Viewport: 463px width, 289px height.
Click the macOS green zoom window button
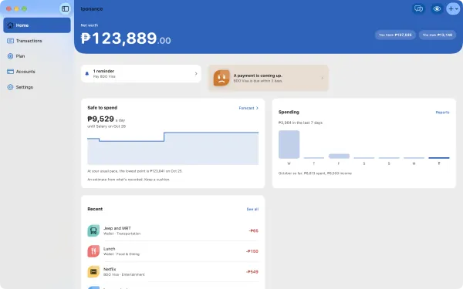click(x=24, y=8)
